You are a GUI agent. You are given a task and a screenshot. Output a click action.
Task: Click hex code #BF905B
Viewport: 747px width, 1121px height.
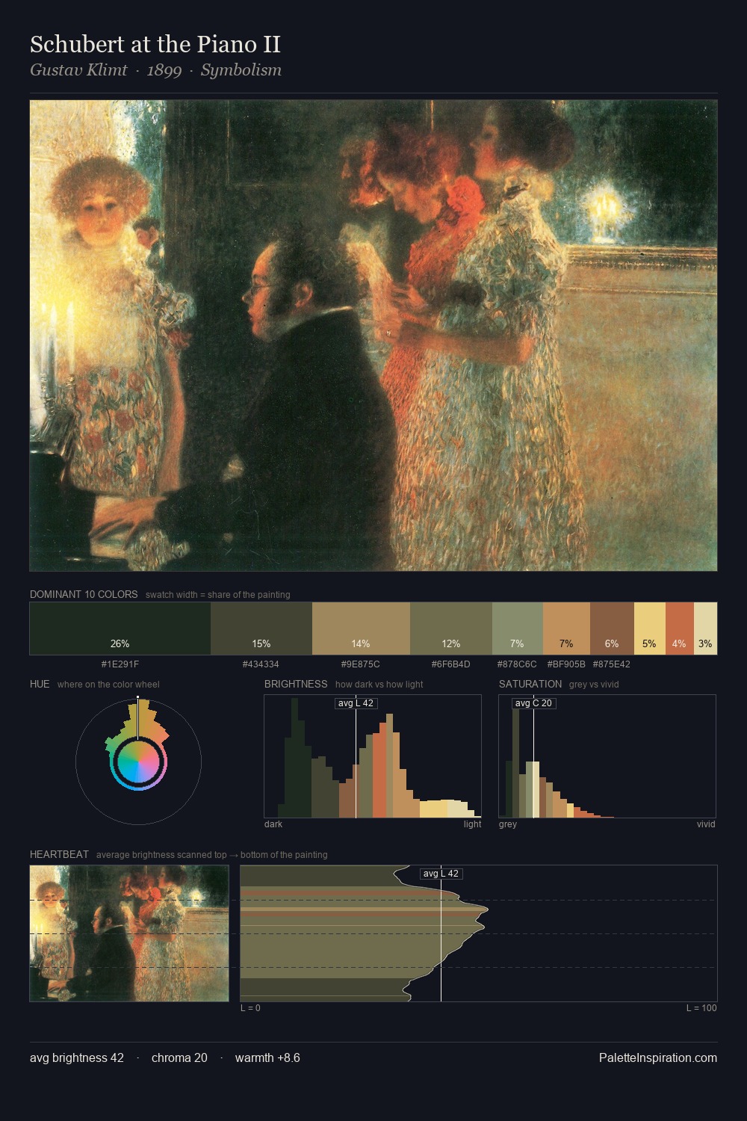click(x=566, y=664)
